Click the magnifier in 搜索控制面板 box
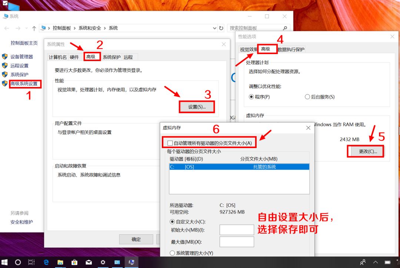The height and width of the screenshot is (268, 400). click(284, 28)
